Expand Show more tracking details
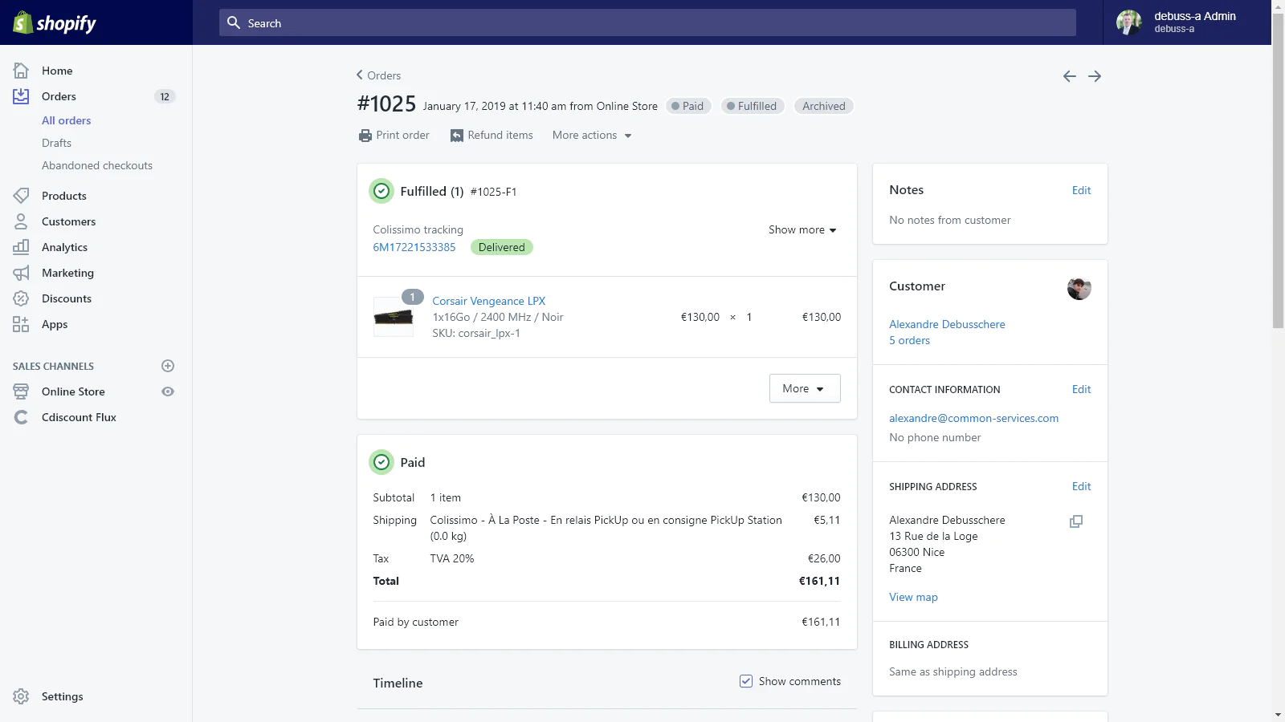 tap(802, 230)
